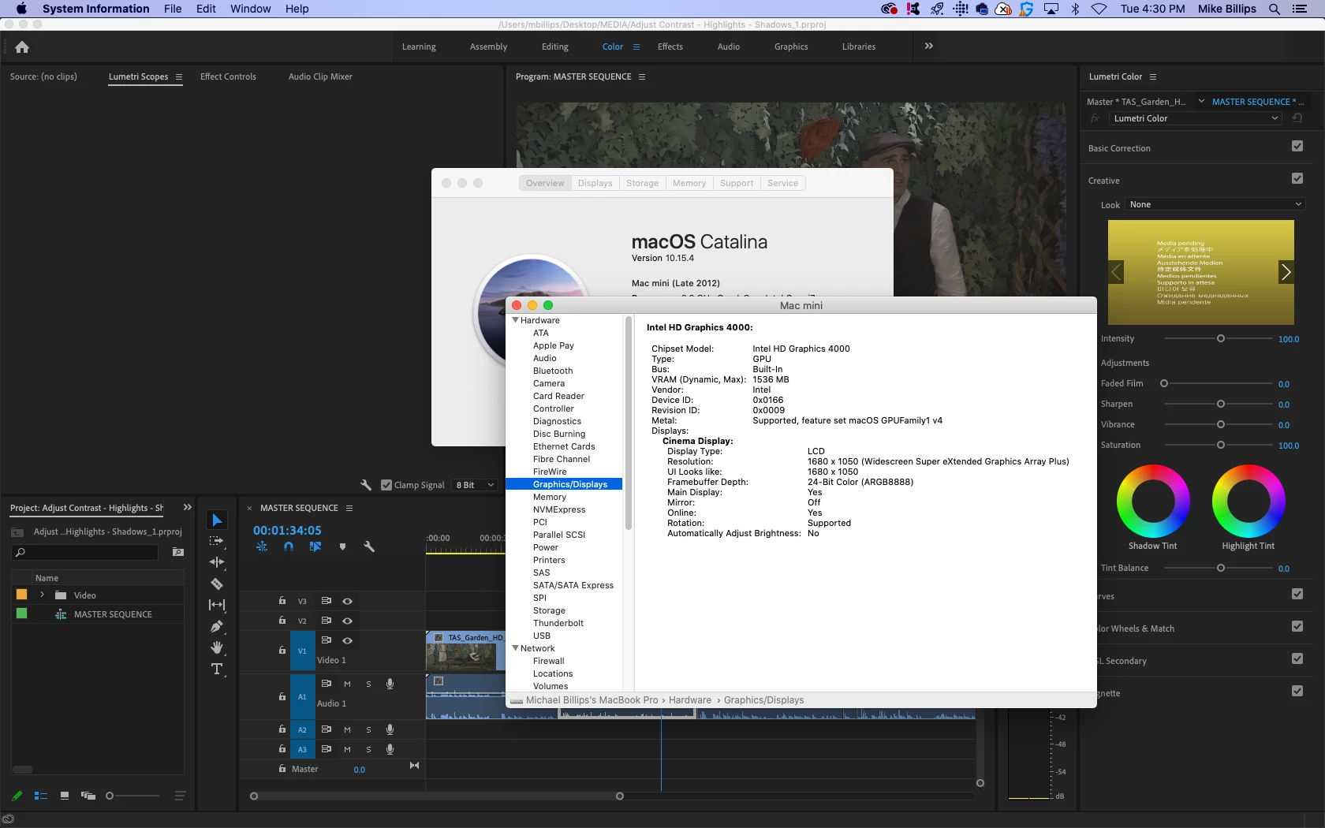Open Lumetri Color panel menu
This screenshot has width=1325, height=828.
[x=1153, y=76]
